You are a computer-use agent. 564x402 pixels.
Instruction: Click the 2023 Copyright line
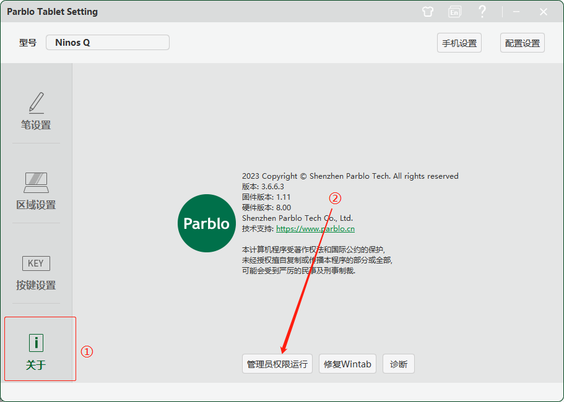(x=350, y=176)
